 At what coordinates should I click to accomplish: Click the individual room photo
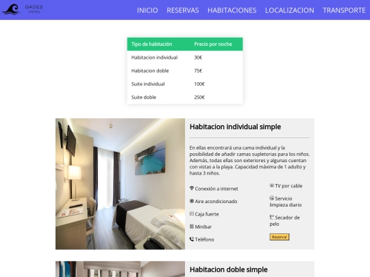(x=121, y=184)
